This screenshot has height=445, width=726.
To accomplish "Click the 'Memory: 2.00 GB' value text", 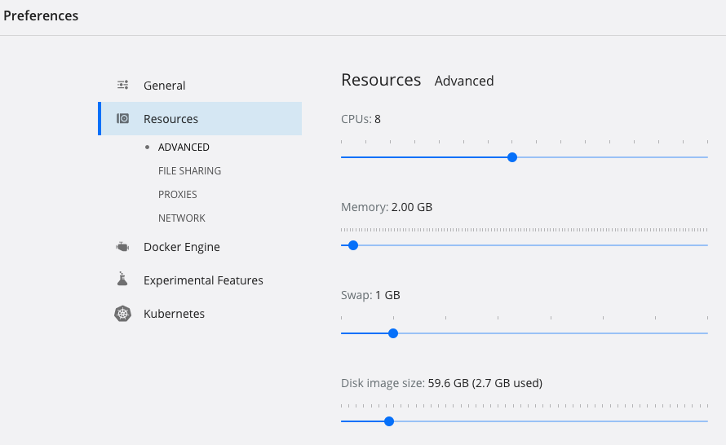I will pos(387,207).
